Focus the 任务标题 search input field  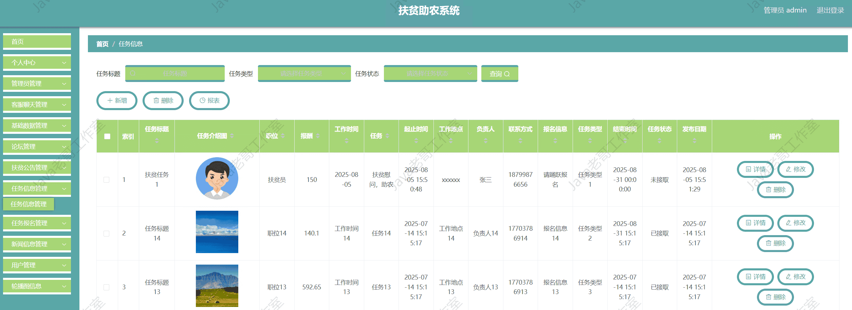[x=175, y=74]
